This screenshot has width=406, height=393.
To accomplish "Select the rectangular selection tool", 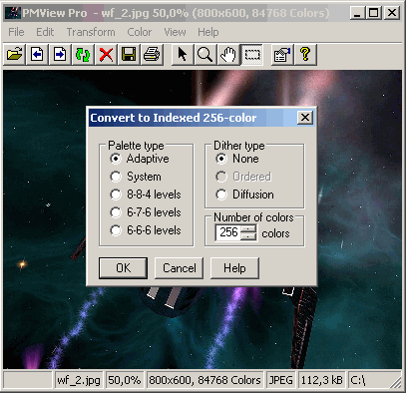I will [x=252, y=54].
